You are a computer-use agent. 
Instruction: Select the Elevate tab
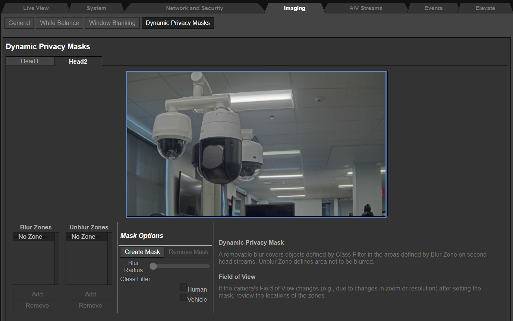click(x=485, y=8)
